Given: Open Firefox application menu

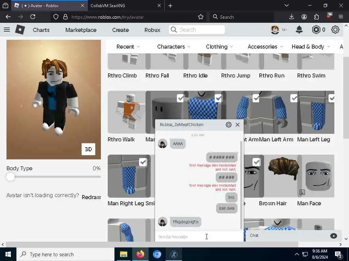Looking at the screenshot, I should (341, 17).
